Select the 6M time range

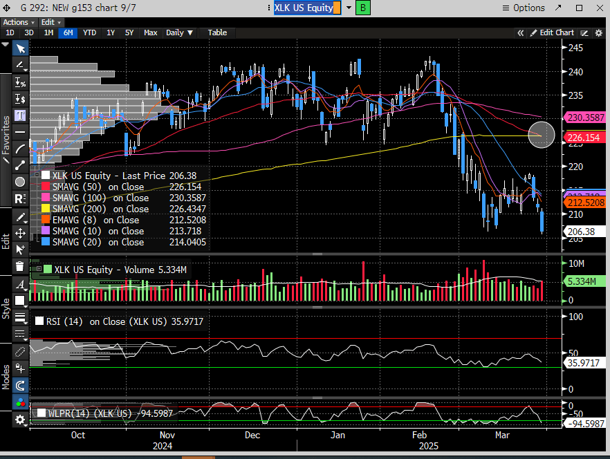[68, 32]
